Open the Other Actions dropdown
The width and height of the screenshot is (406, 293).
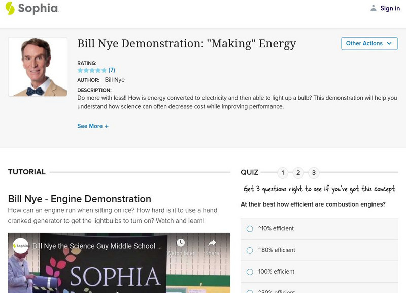click(368, 44)
